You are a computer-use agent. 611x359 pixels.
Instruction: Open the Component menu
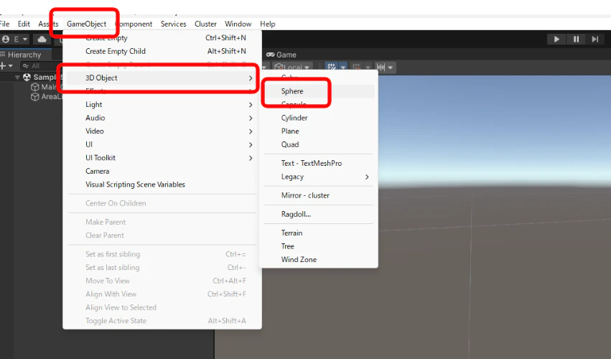(x=134, y=24)
